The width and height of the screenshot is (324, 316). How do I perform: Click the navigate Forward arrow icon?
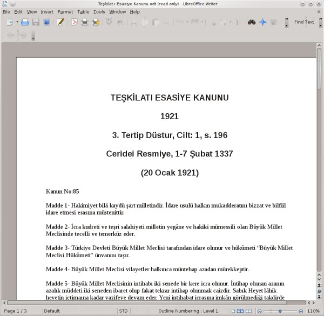point(22,35)
